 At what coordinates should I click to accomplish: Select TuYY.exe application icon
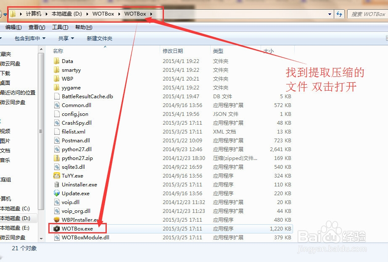click(x=57, y=176)
